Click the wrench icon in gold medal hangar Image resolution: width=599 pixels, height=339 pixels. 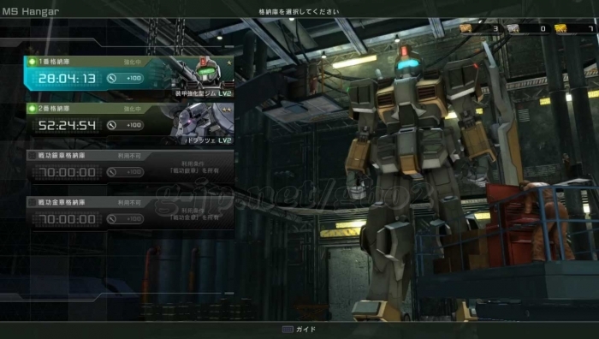click(111, 219)
